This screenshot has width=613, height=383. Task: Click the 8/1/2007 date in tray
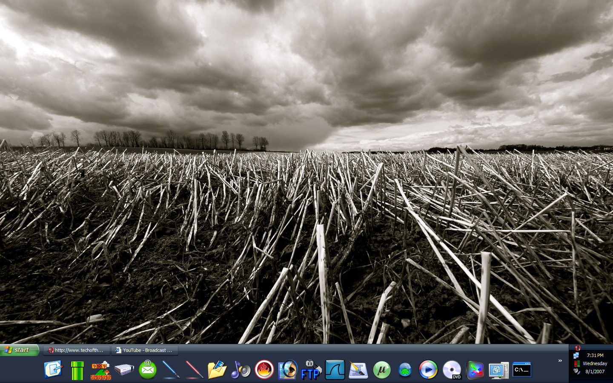(595, 372)
